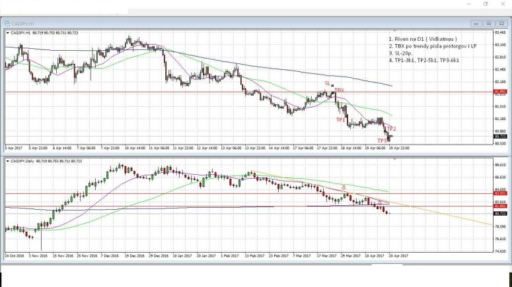Select the TP3 label on H1 chart

382,141
